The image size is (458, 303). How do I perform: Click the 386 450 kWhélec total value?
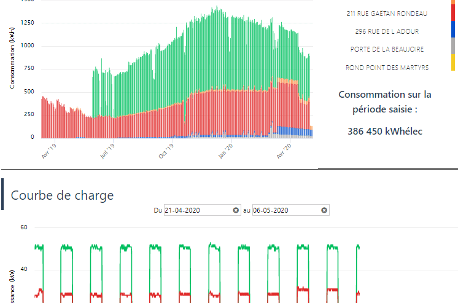pyautogui.click(x=385, y=132)
